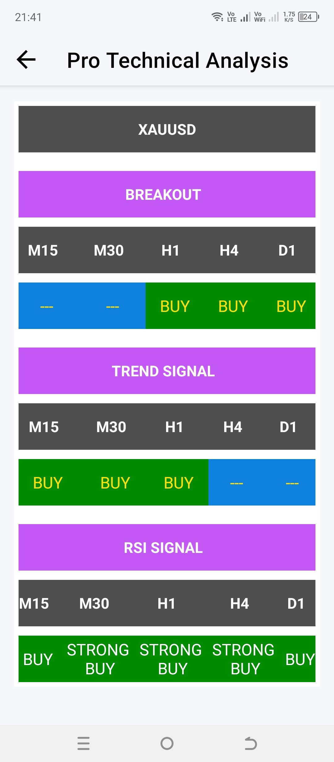Tap Breakout M15 blue dashed cell
Screen dimensions: 334x762
(47, 306)
